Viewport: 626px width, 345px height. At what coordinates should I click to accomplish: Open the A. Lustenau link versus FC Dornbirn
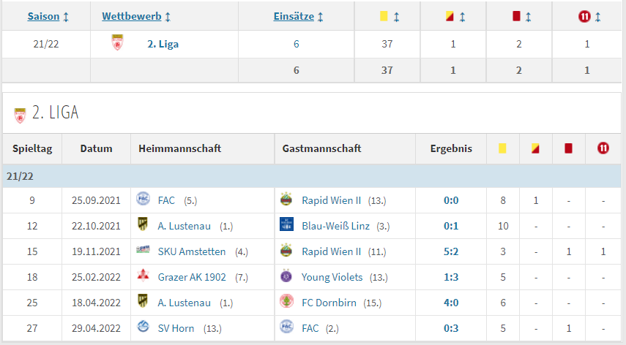pos(184,303)
